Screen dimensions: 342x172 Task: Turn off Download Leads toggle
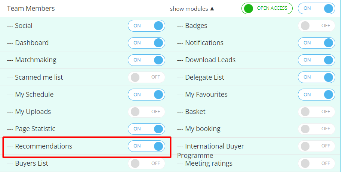tap(316, 60)
